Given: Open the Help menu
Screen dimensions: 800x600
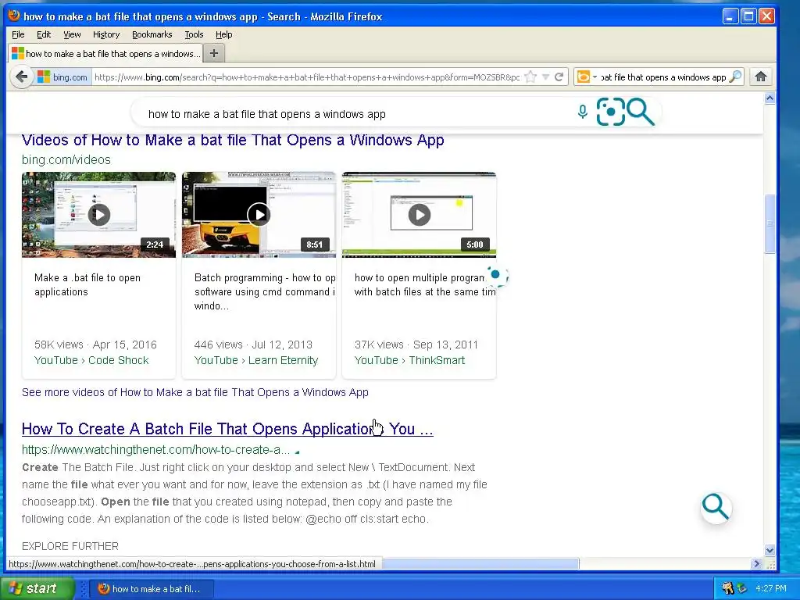Looking at the screenshot, I should [224, 34].
